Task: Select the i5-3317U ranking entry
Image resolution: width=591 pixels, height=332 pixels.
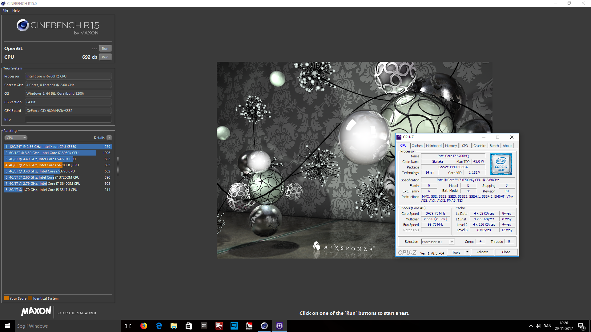Action: (58, 190)
